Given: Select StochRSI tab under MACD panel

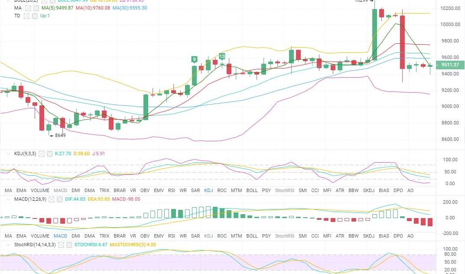Looking at the screenshot, I should click(285, 236).
